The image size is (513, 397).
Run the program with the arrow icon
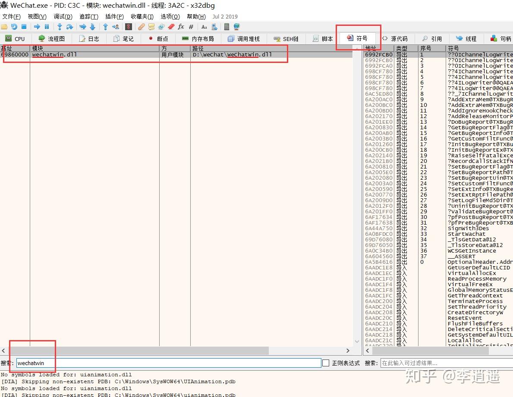37,27
